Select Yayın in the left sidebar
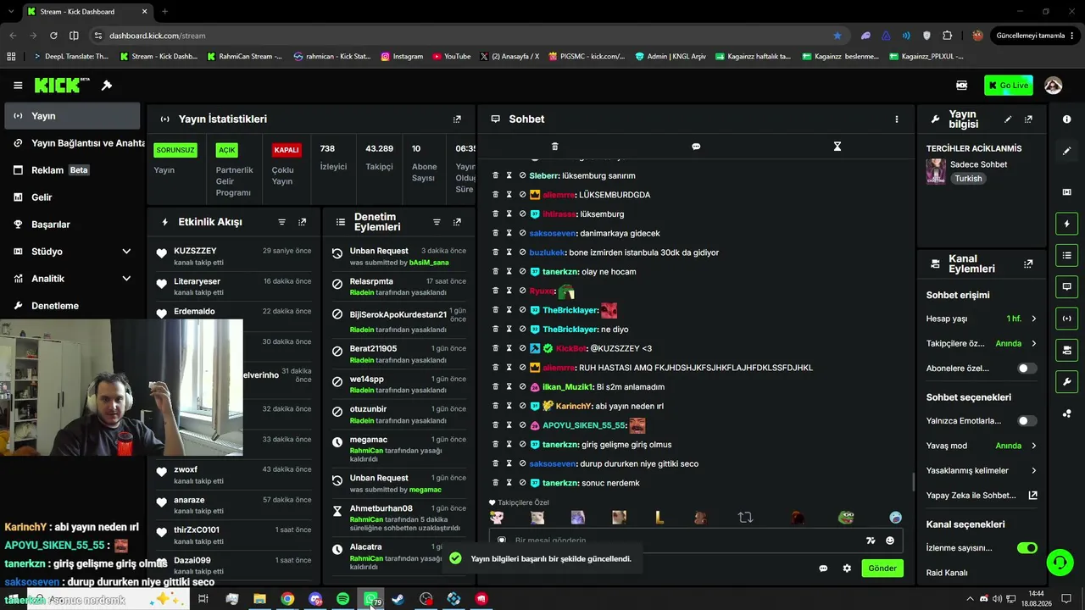This screenshot has width=1085, height=610. pos(70,116)
